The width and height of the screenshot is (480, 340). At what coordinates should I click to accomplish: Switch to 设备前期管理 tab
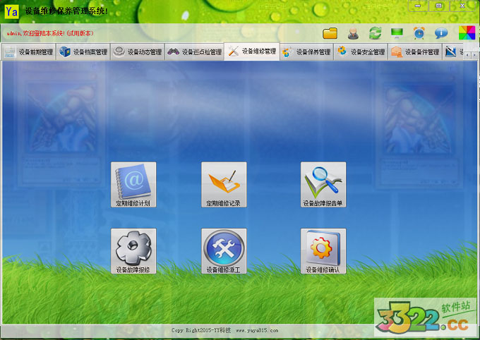click(29, 52)
